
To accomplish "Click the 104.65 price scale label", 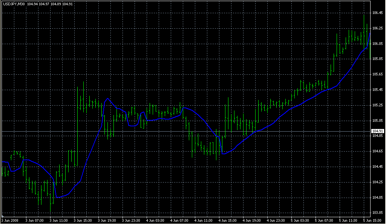I will tap(377, 151).
